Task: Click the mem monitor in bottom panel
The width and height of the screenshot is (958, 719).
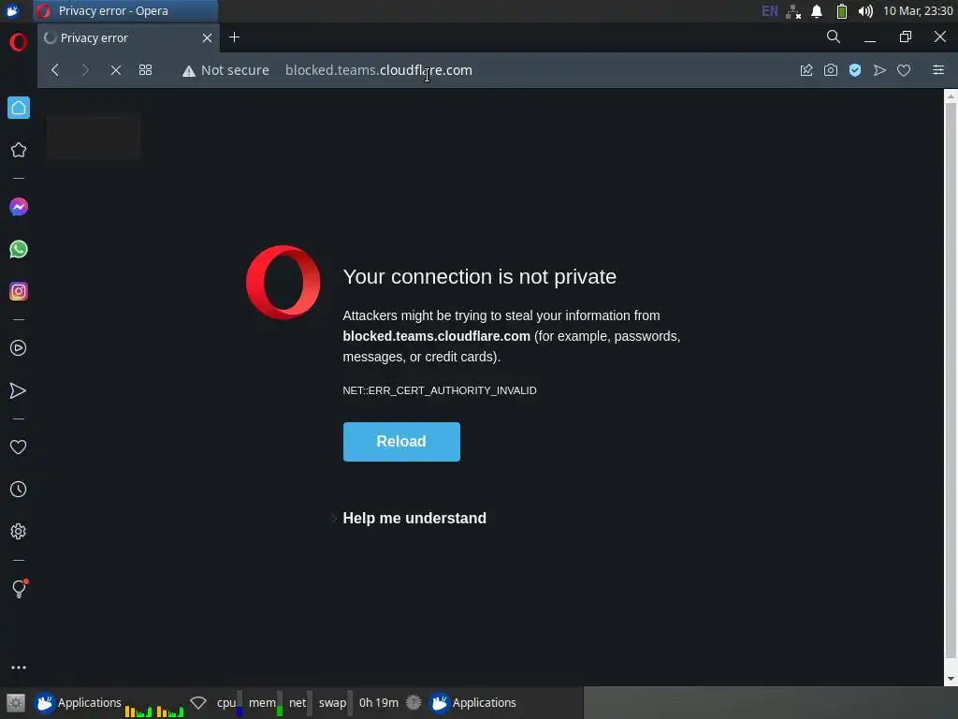Action: [x=265, y=702]
